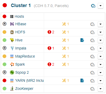Click Sqoop 2 stopped status indicator
This screenshot has height=94, width=106.
pyautogui.click(x=4, y=72)
